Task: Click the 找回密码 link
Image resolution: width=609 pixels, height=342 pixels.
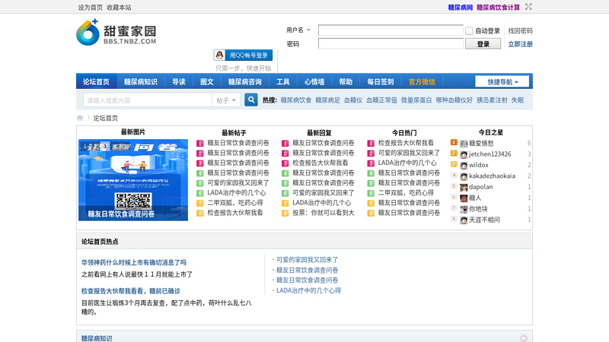Action: 521,30
